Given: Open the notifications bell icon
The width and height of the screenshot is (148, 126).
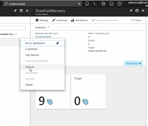Looking at the screenshot, I should pyautogui.click(x=87, y=4).
